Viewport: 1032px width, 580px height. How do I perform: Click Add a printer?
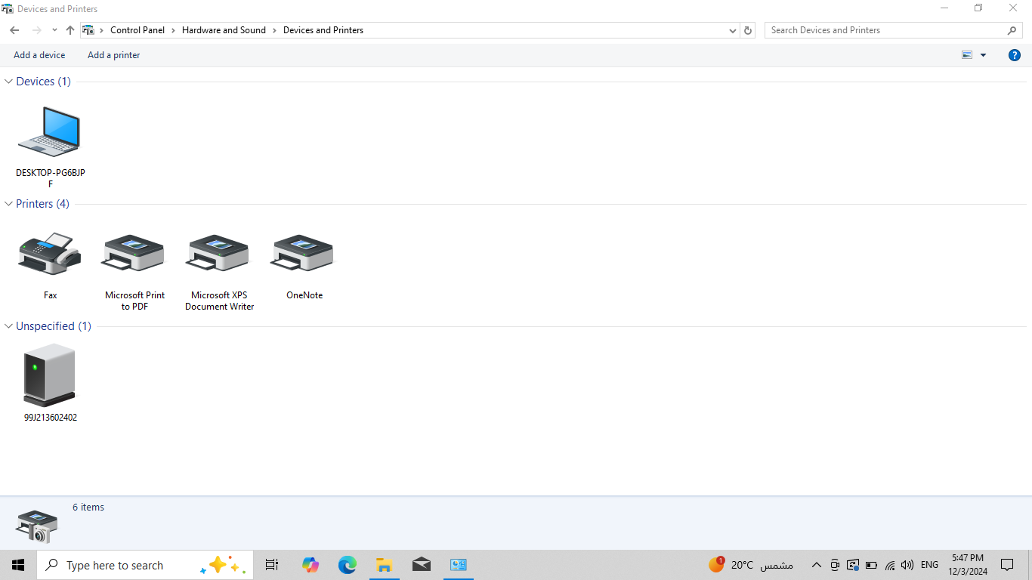click(113, 55)
